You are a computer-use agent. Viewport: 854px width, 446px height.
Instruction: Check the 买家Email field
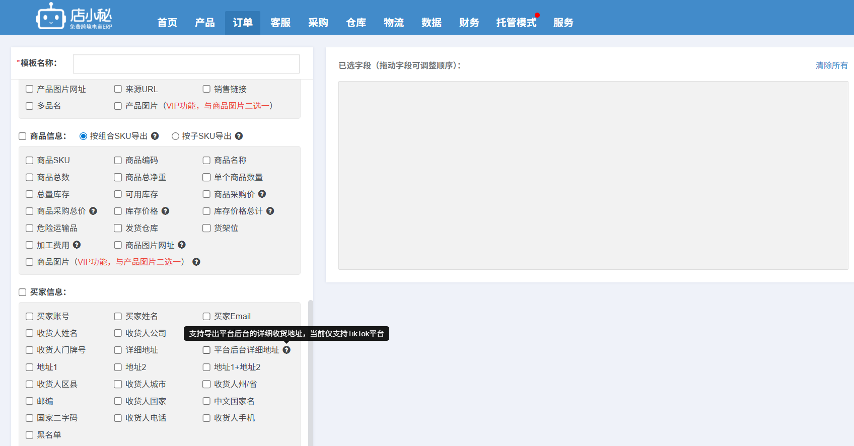pyautogui.click(x=206, y=317)
